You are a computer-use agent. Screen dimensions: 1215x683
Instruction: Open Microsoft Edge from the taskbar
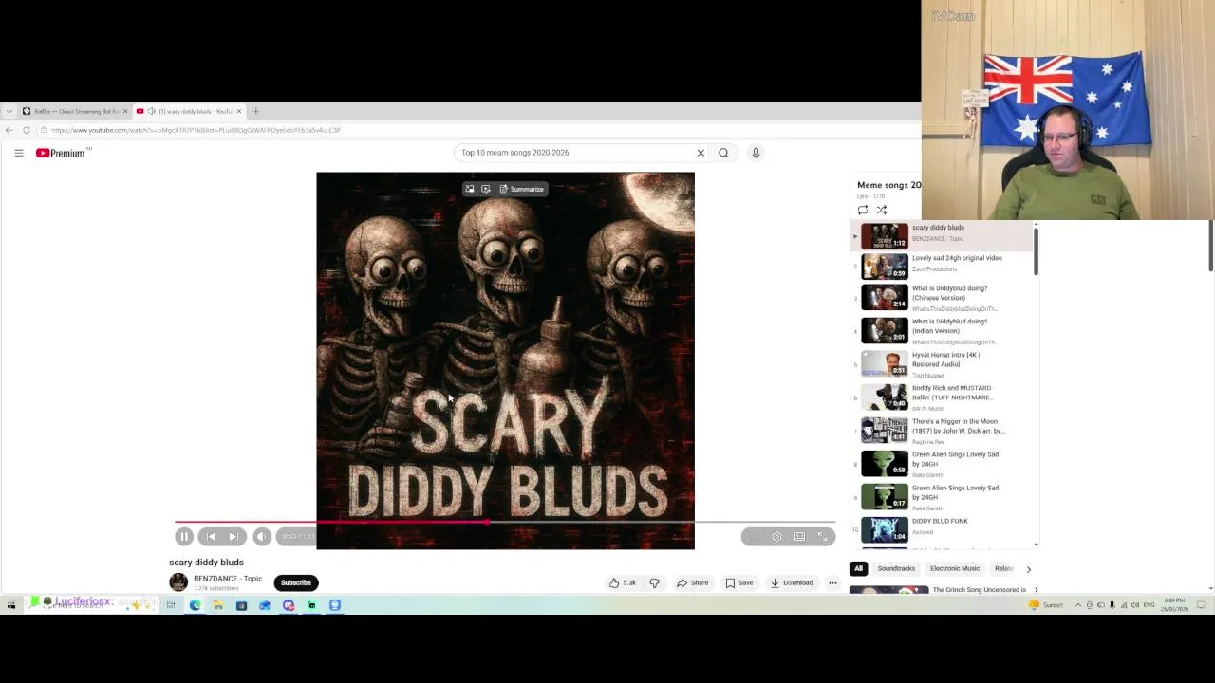195,605
